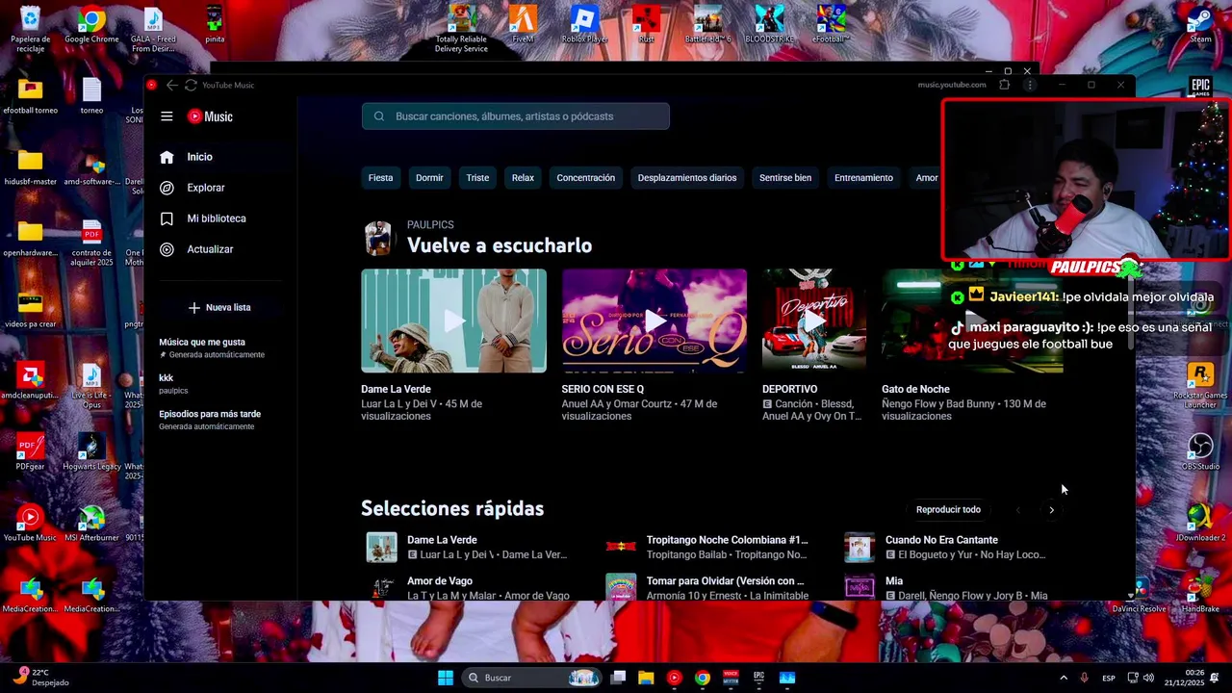This screenshot has height=693, width=1232.
Task: Play Tomar para Olvidar in quick picks
Action: click(621, 587)
